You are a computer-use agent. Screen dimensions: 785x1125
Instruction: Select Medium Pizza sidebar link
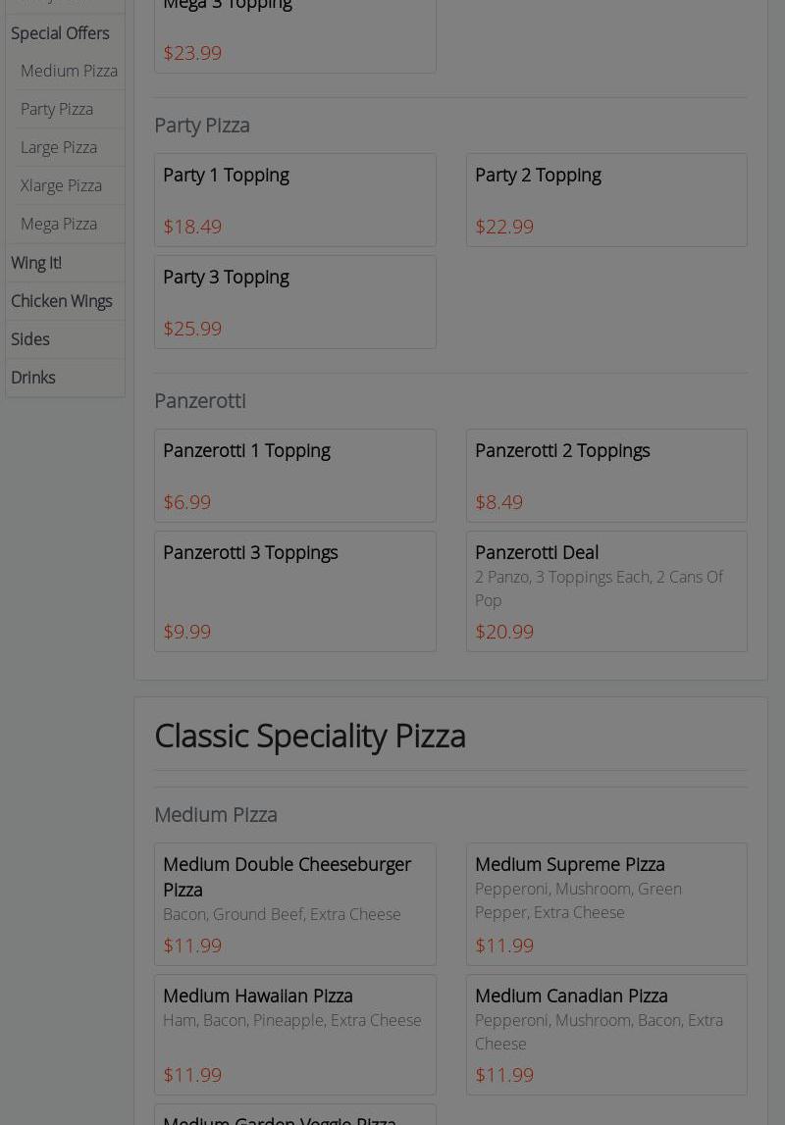(x=69, y=71)
